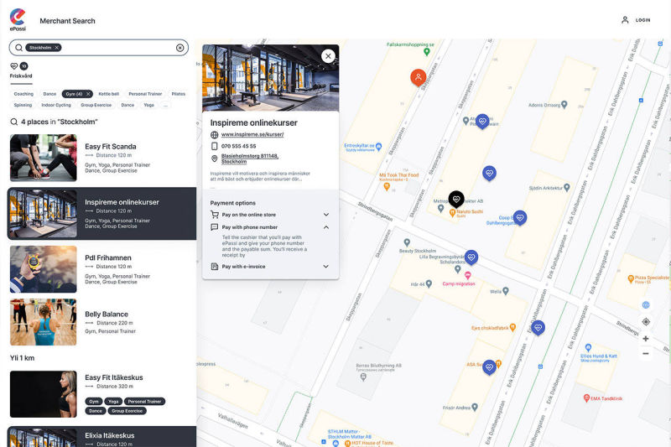
Task: Click the EMA Tandklinik red map pin
Action: pyautogui.click(x=586, y=398)
